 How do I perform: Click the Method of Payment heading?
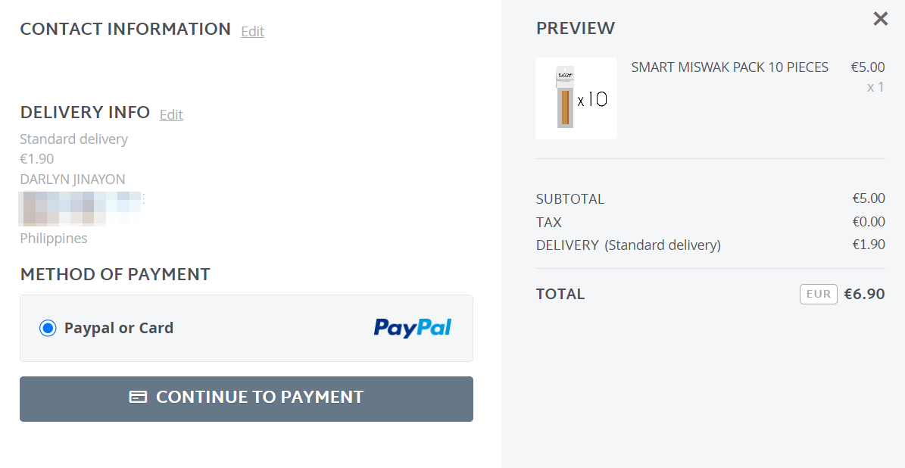click(115, 274)
